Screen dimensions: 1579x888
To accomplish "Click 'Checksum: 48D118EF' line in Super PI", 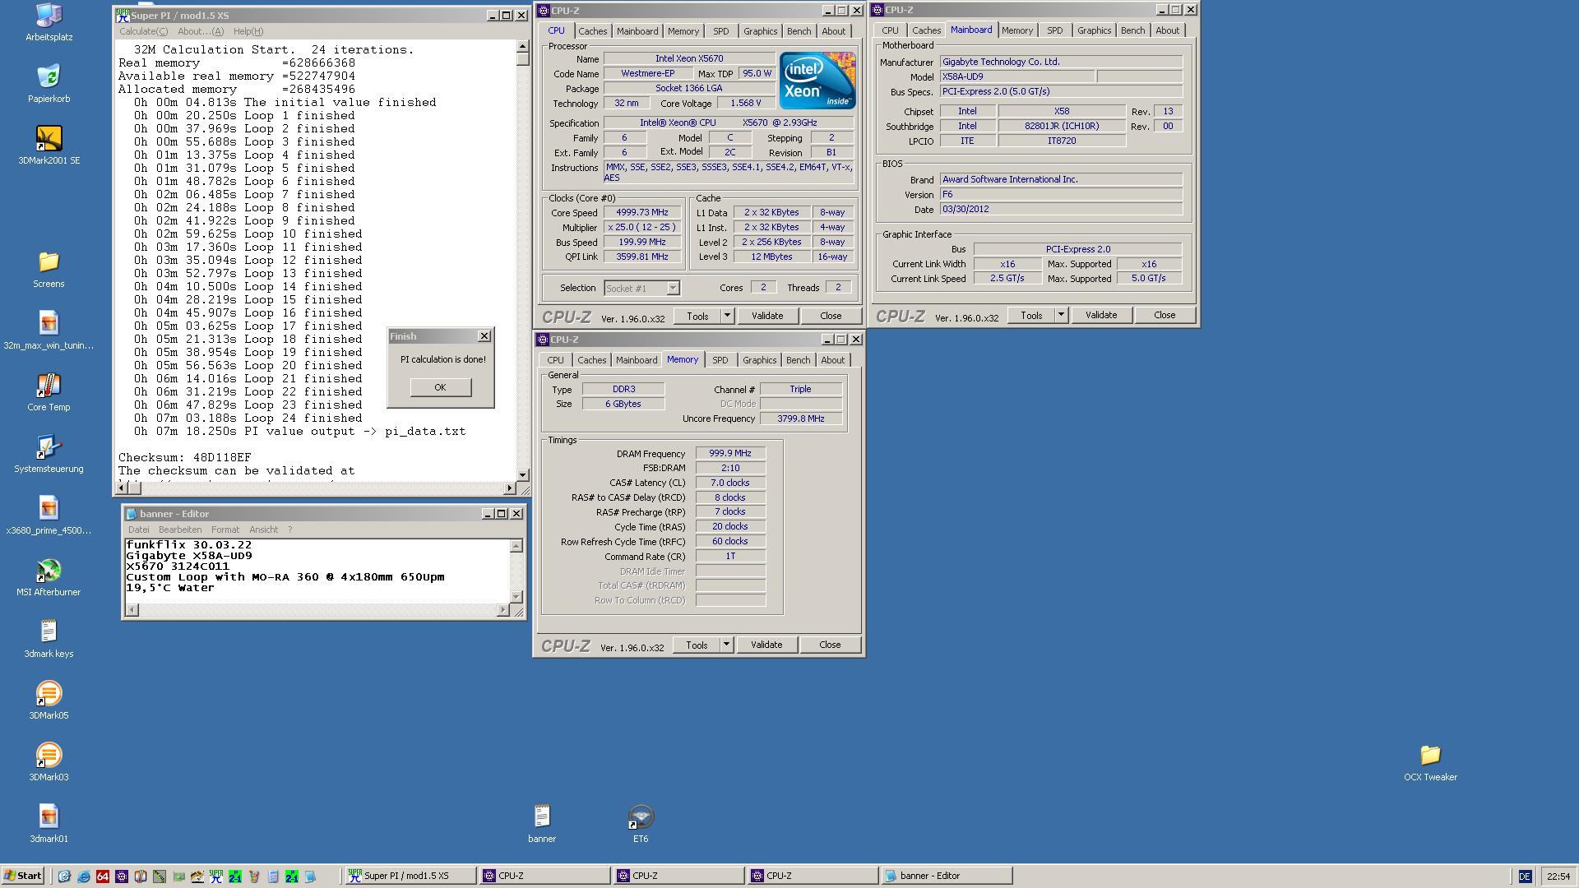I will pyautogui.click(x=185, y=457).
